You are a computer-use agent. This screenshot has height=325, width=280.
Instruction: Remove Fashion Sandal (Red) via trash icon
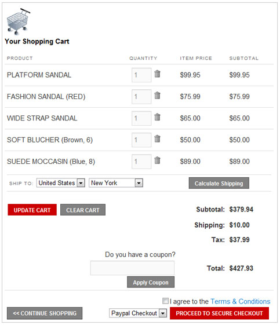[157, 96]
